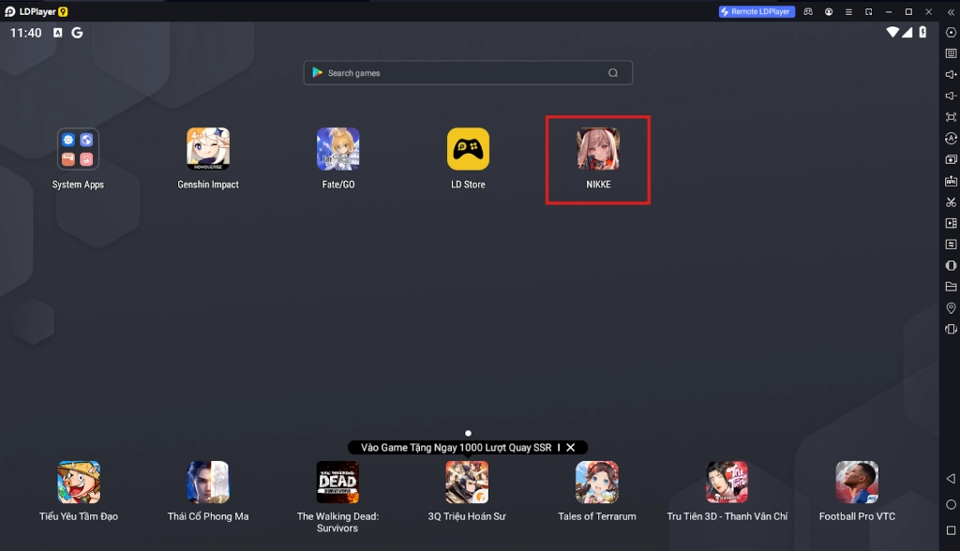The image size is (960, 551).
Task: Toggle fullscreen mode from the sidebar
Action: coord(951,117)
